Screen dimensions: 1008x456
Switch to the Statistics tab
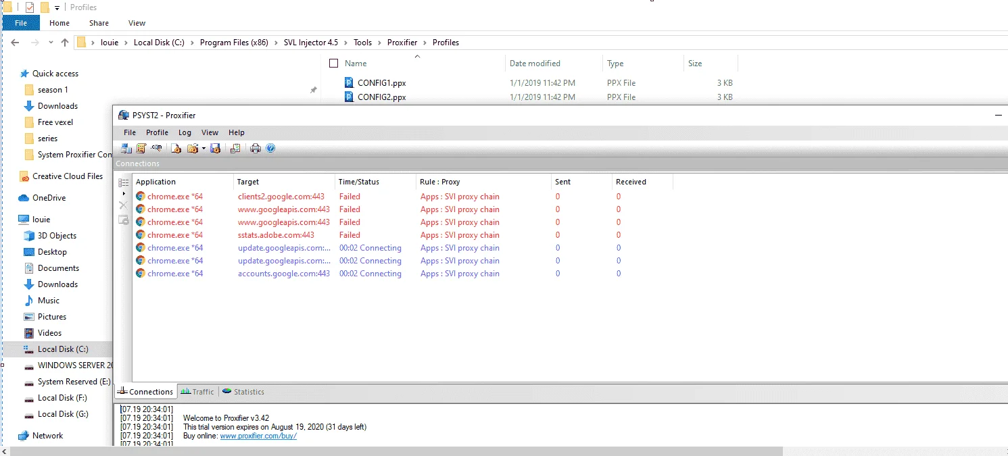coord(244,392)
